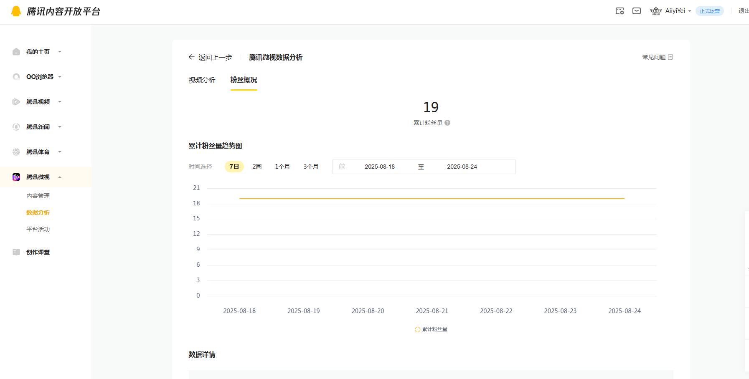Toggle the 累计粉丝量 legend marker
749x379 pixels.
click(417, 329)
